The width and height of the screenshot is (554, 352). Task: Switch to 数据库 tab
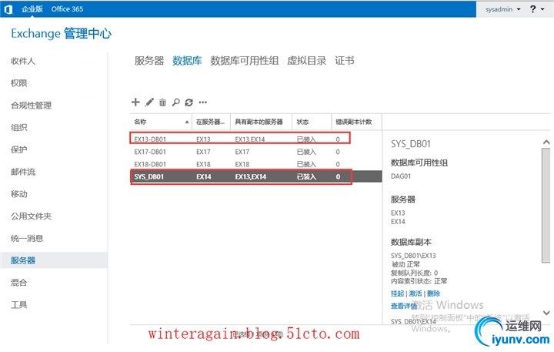coord(187,61)
